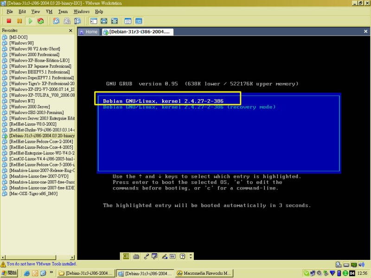
Task: Click the Favorites horizontal scrollbar left arrow
Action: tap(3, 258)
